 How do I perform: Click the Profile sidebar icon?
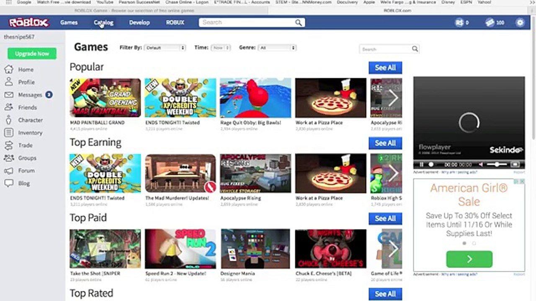click(x=9, y=82)
